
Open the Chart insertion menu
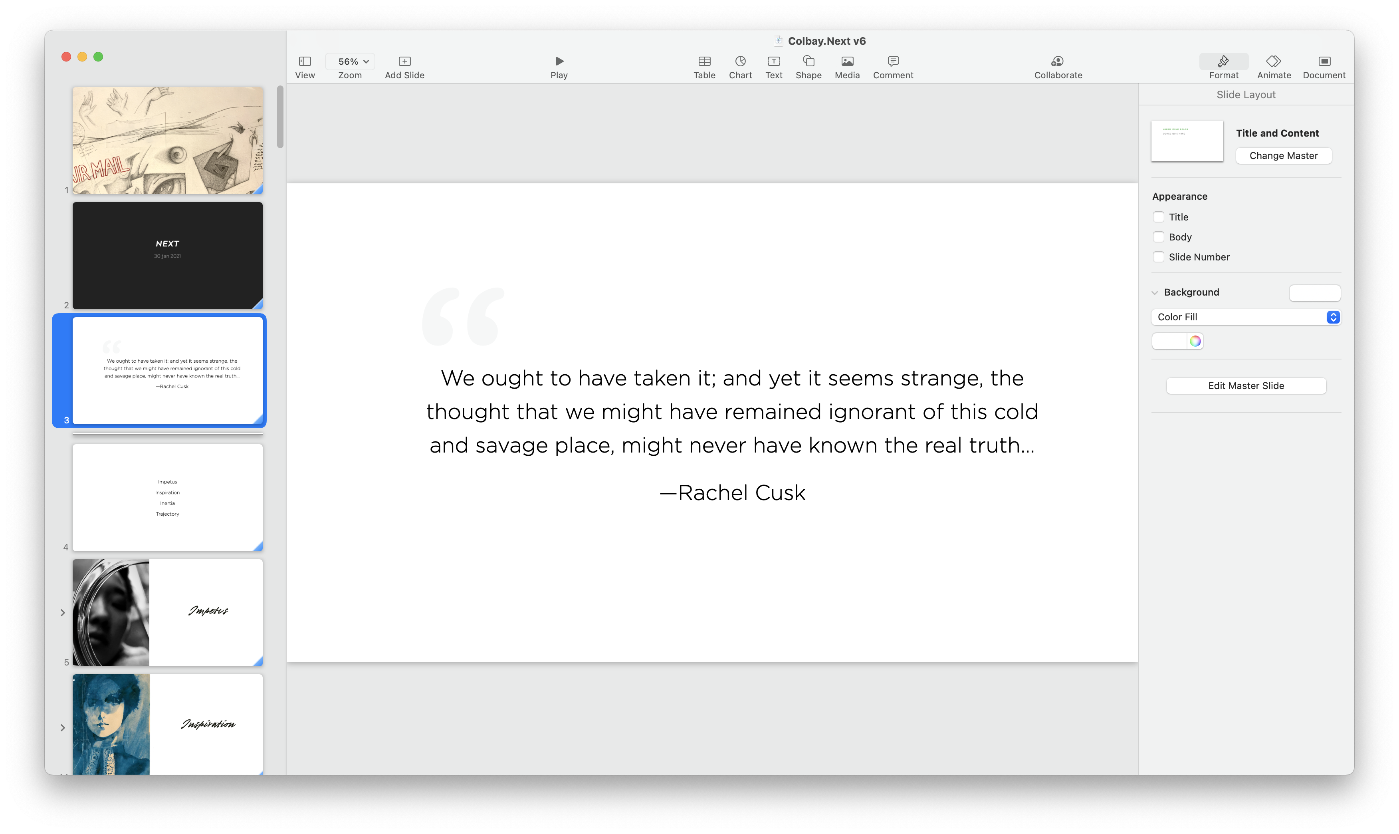coord(740,61)
